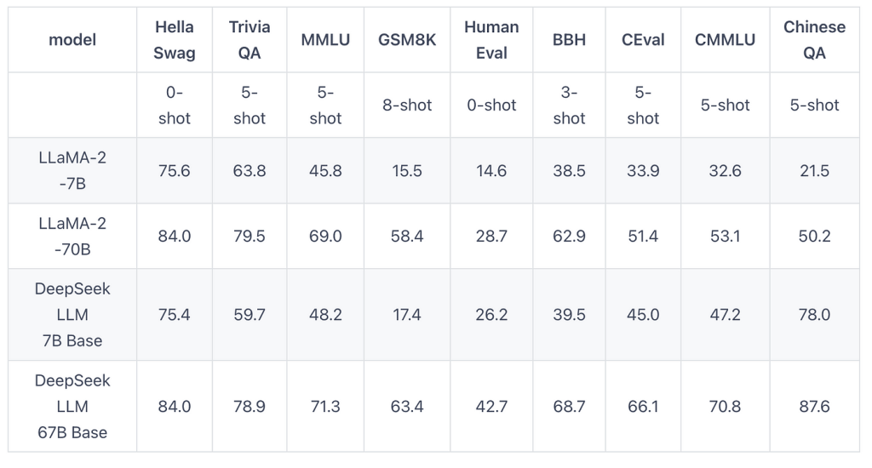Select the Chinese QA column header
The width and height of the screenshot is (872, 468).
pyautogui.click(x=815, y=40)
